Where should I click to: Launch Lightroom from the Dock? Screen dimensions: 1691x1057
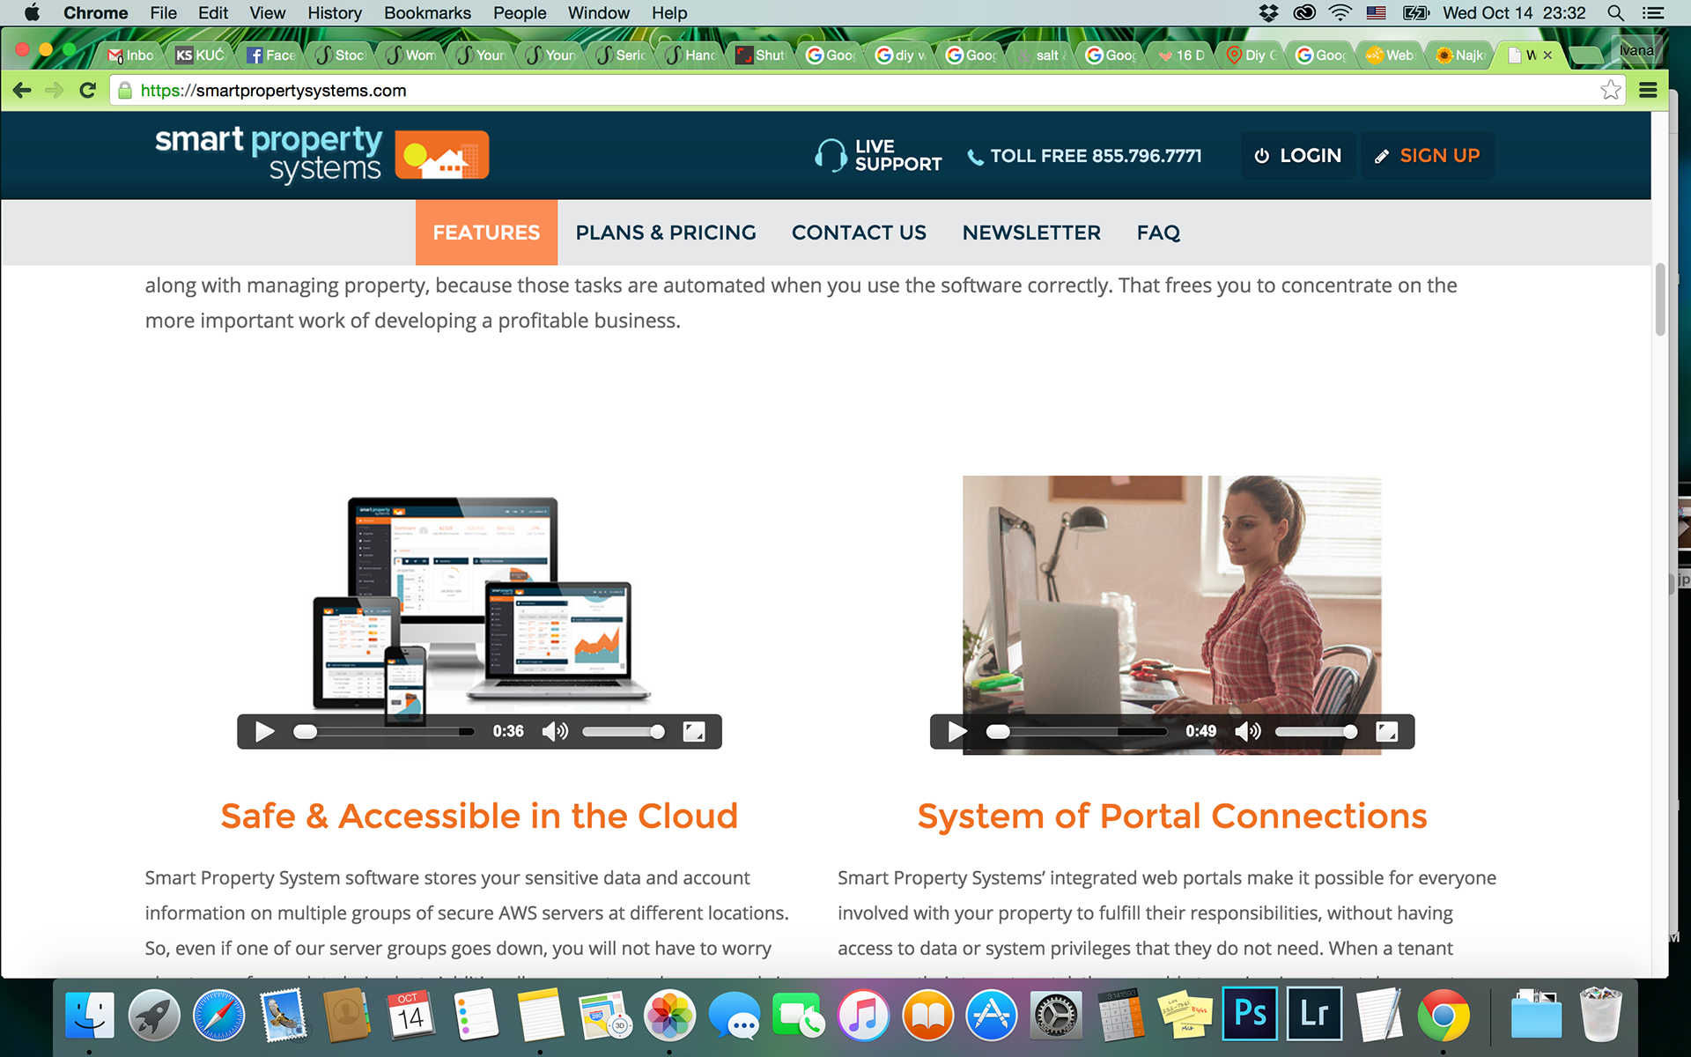click(x=1314, y=1015)
